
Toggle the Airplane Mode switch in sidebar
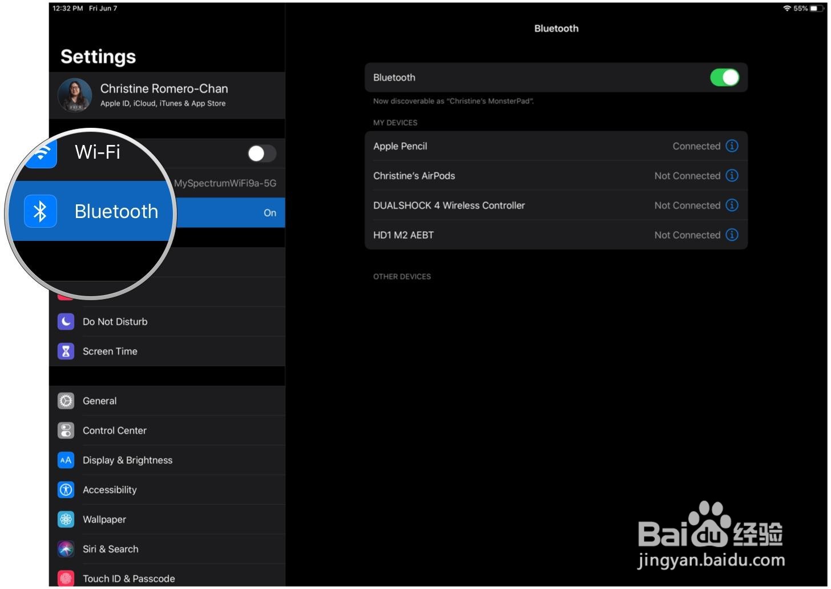[262, 154]
